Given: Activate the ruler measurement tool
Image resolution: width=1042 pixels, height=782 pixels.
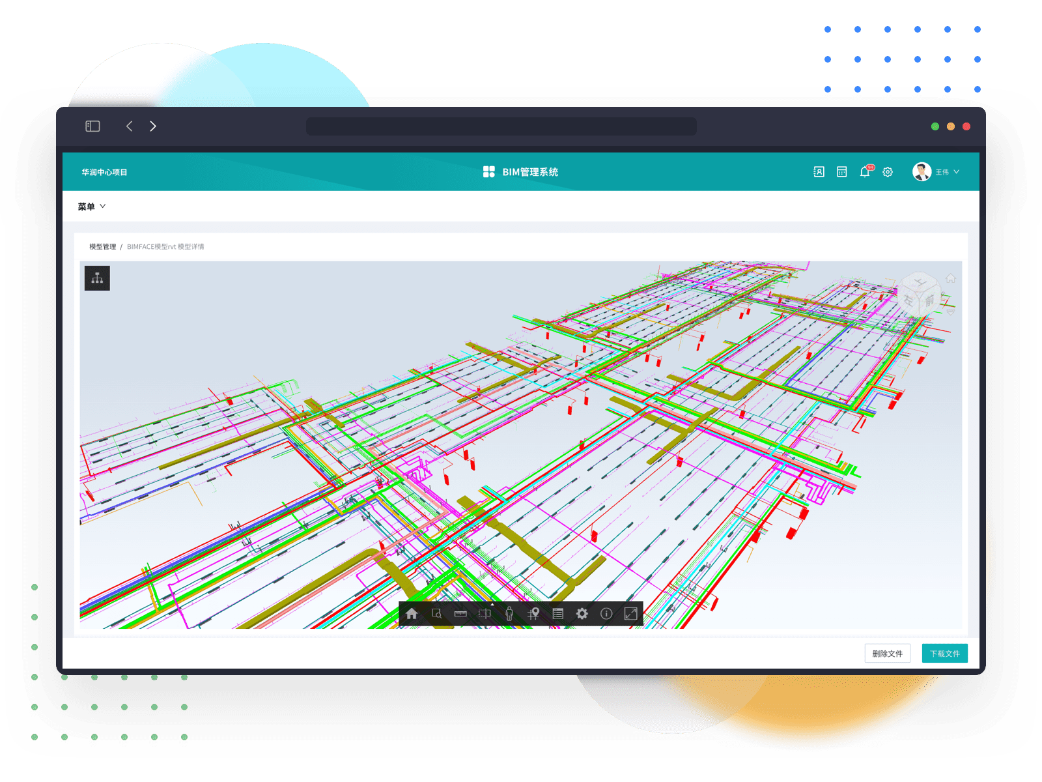Looking at the screenshot, I should click(x=460, y=614).
